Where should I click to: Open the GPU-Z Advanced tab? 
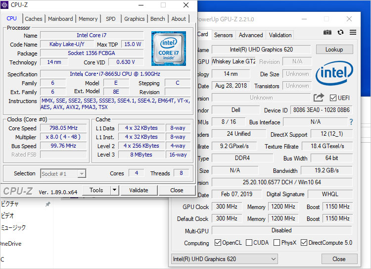coord(251,35)
